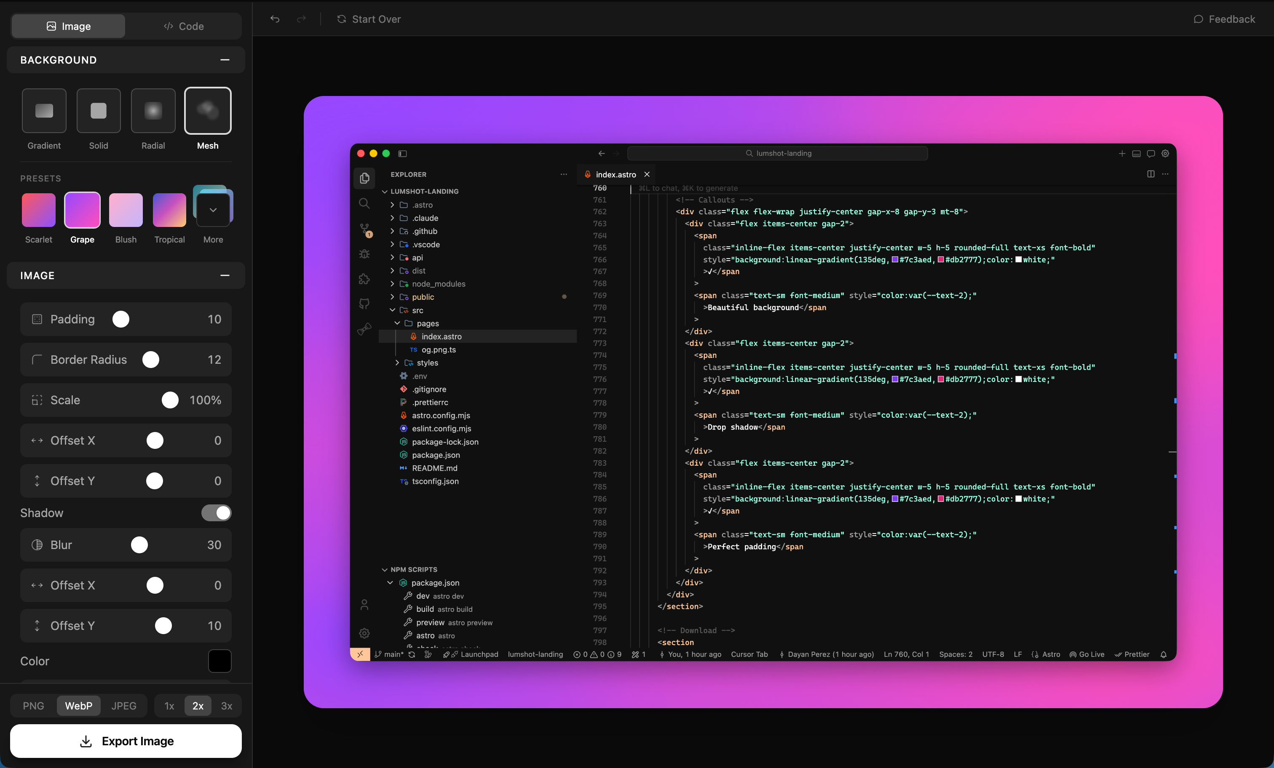Click the lumshot-landing search field
The width and height of the screenshot is (1274, 768).
click(778, 153)
